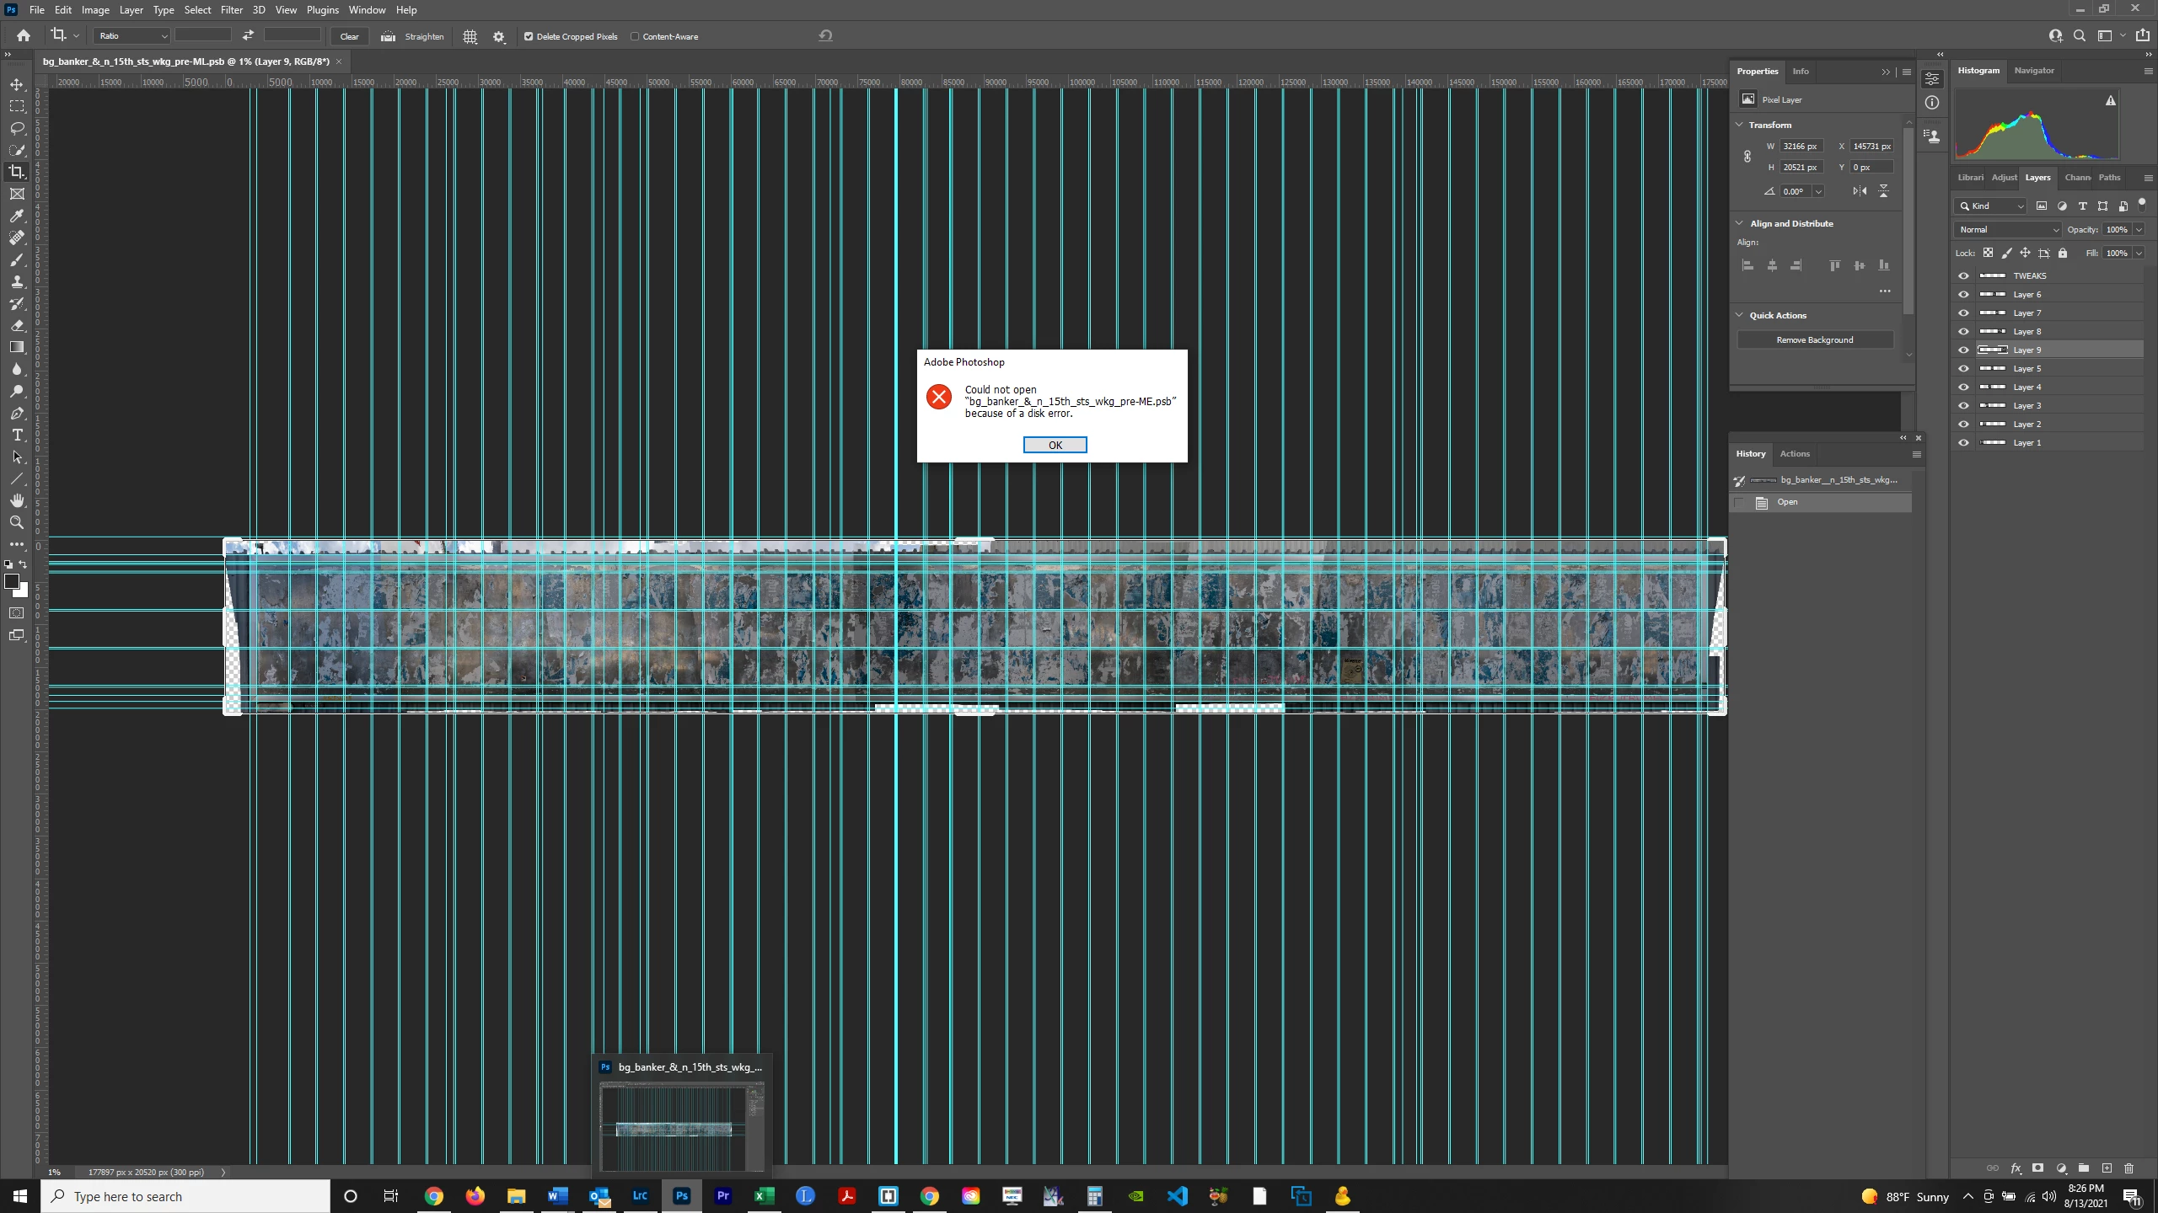Image resolution: width=2158 pixels, height=1213 pixels.
Task: Select the Lasso tool
Action: [x=17, y=128]
